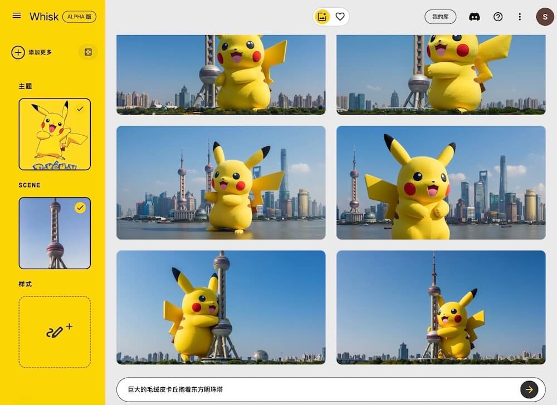The image size is (557, 405).
Task: Switch to the favorites heart tab
Action: coord(340,17)
